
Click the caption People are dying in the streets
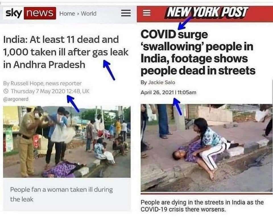(x=202, y=206)
